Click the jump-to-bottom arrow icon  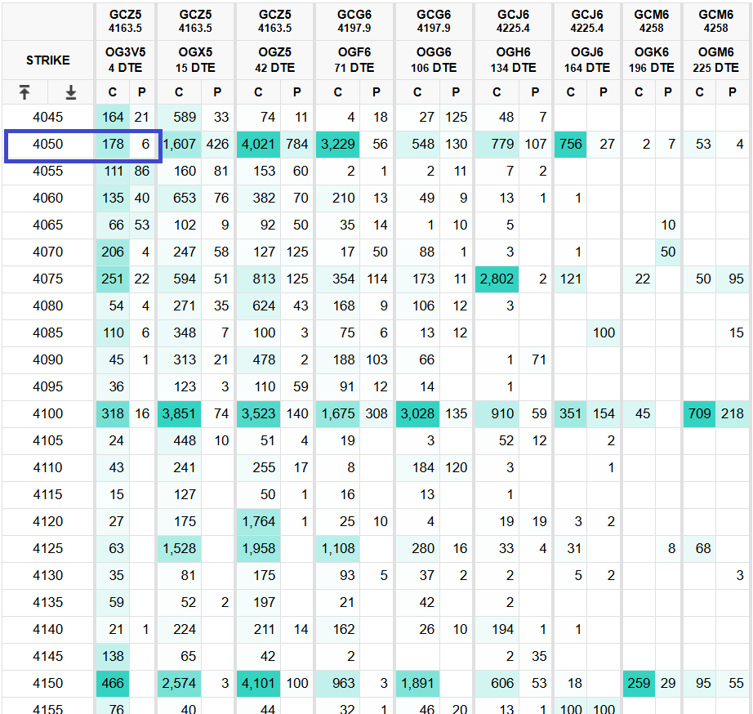(x=71, y=92)
